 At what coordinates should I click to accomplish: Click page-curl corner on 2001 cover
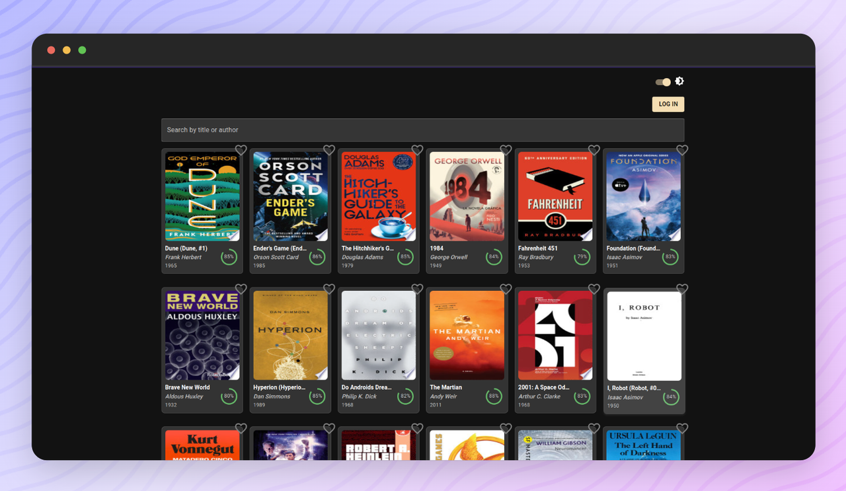point(587,374)
